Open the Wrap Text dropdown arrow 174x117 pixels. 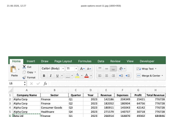click(156, 69)
